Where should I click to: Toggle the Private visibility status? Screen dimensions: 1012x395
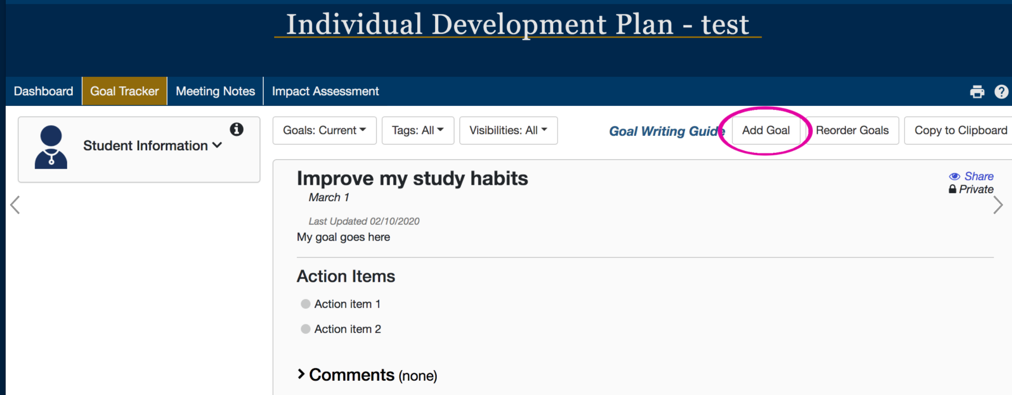[976, 189]
